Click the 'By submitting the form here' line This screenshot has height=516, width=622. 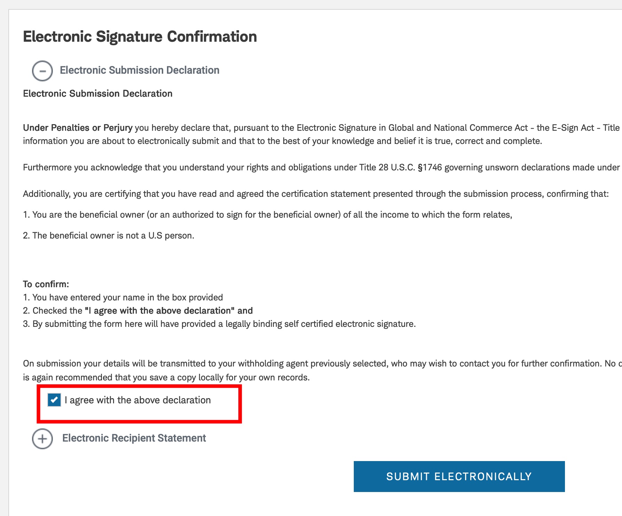click(220, 324)
